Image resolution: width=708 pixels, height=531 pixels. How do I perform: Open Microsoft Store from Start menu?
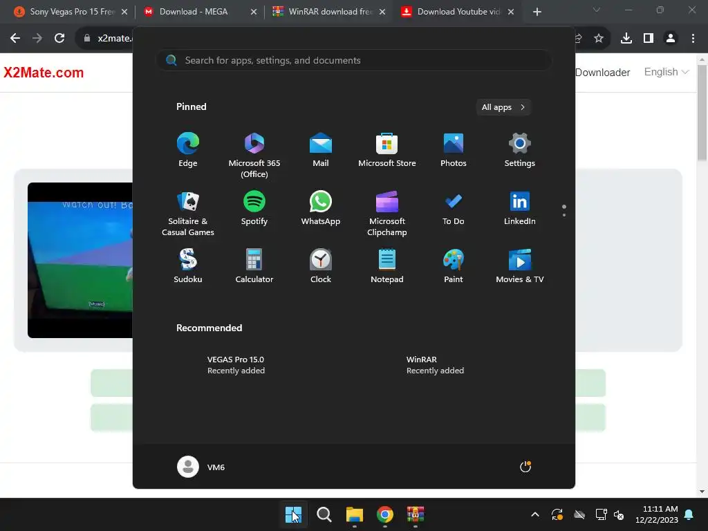tap(387, 150)
